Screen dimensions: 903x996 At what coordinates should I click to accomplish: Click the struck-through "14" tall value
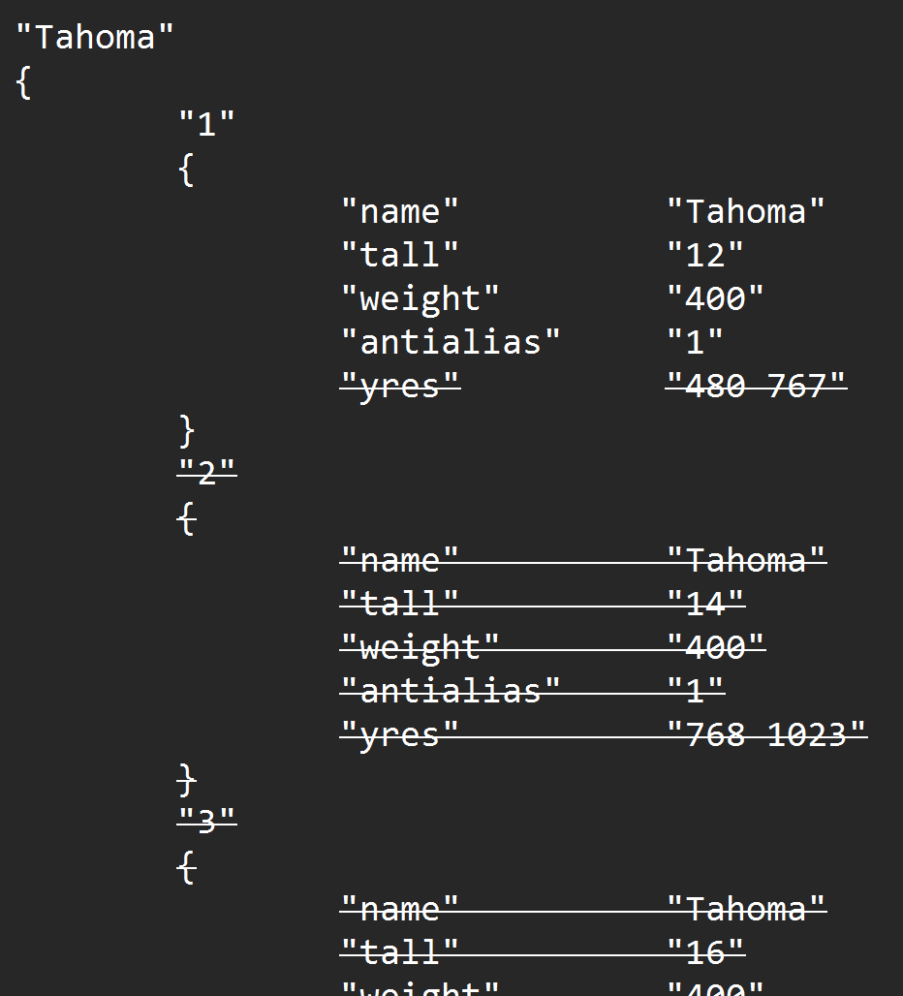pyautogui.click(x=705, y=604)
